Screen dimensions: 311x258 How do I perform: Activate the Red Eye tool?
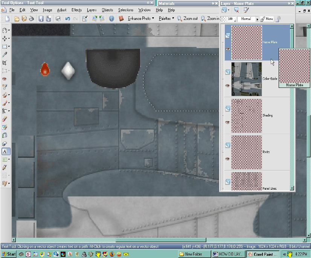[5, 79]
